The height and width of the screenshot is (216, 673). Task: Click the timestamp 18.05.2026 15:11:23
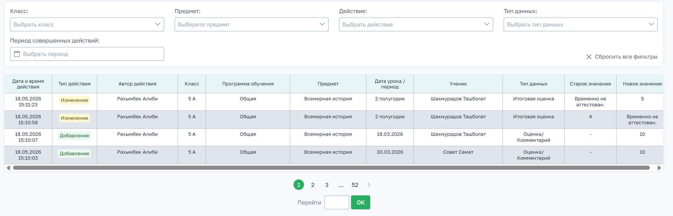28,102
